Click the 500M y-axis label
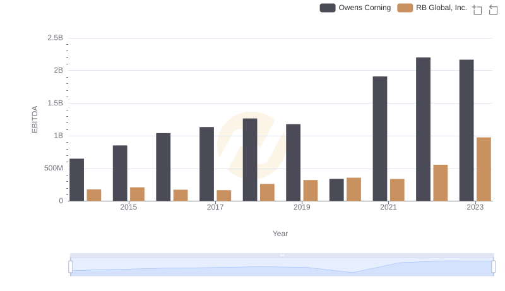The height and width of the screenshot is (291, 505). click(54, 168)
